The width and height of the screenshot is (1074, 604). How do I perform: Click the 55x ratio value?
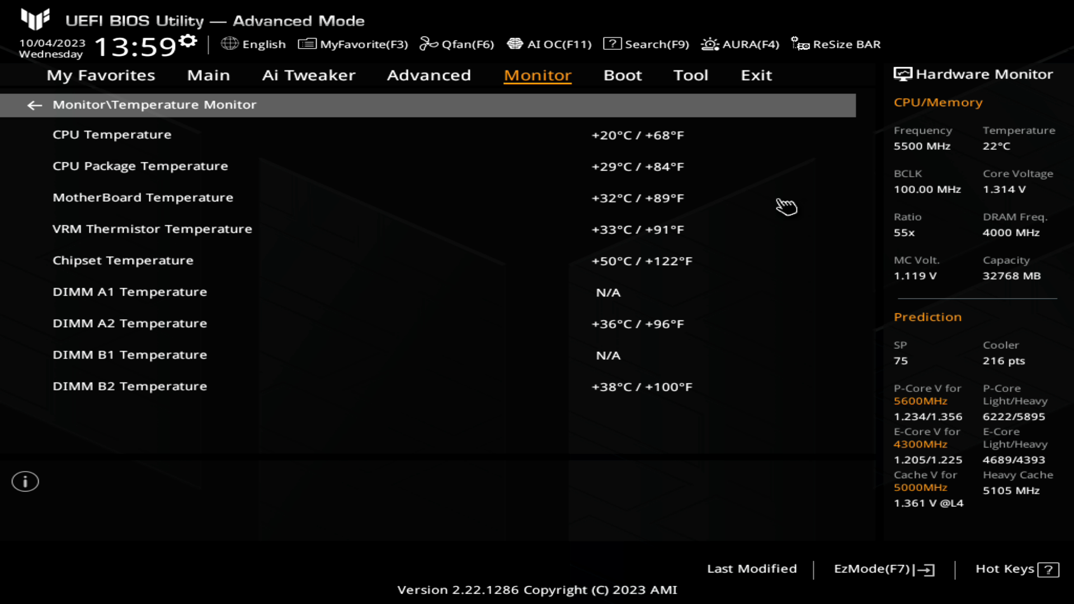coord(904,233)
